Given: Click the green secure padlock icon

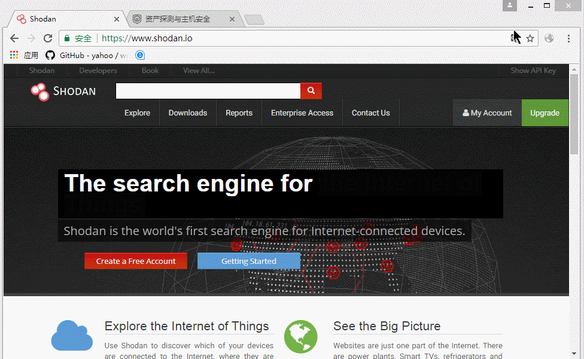Looking at the screenshot, I should (67, 38).
